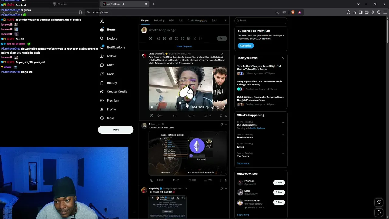
Task: Open the Search & Destroy image in jurtyx post
Action: pos(188,153)
